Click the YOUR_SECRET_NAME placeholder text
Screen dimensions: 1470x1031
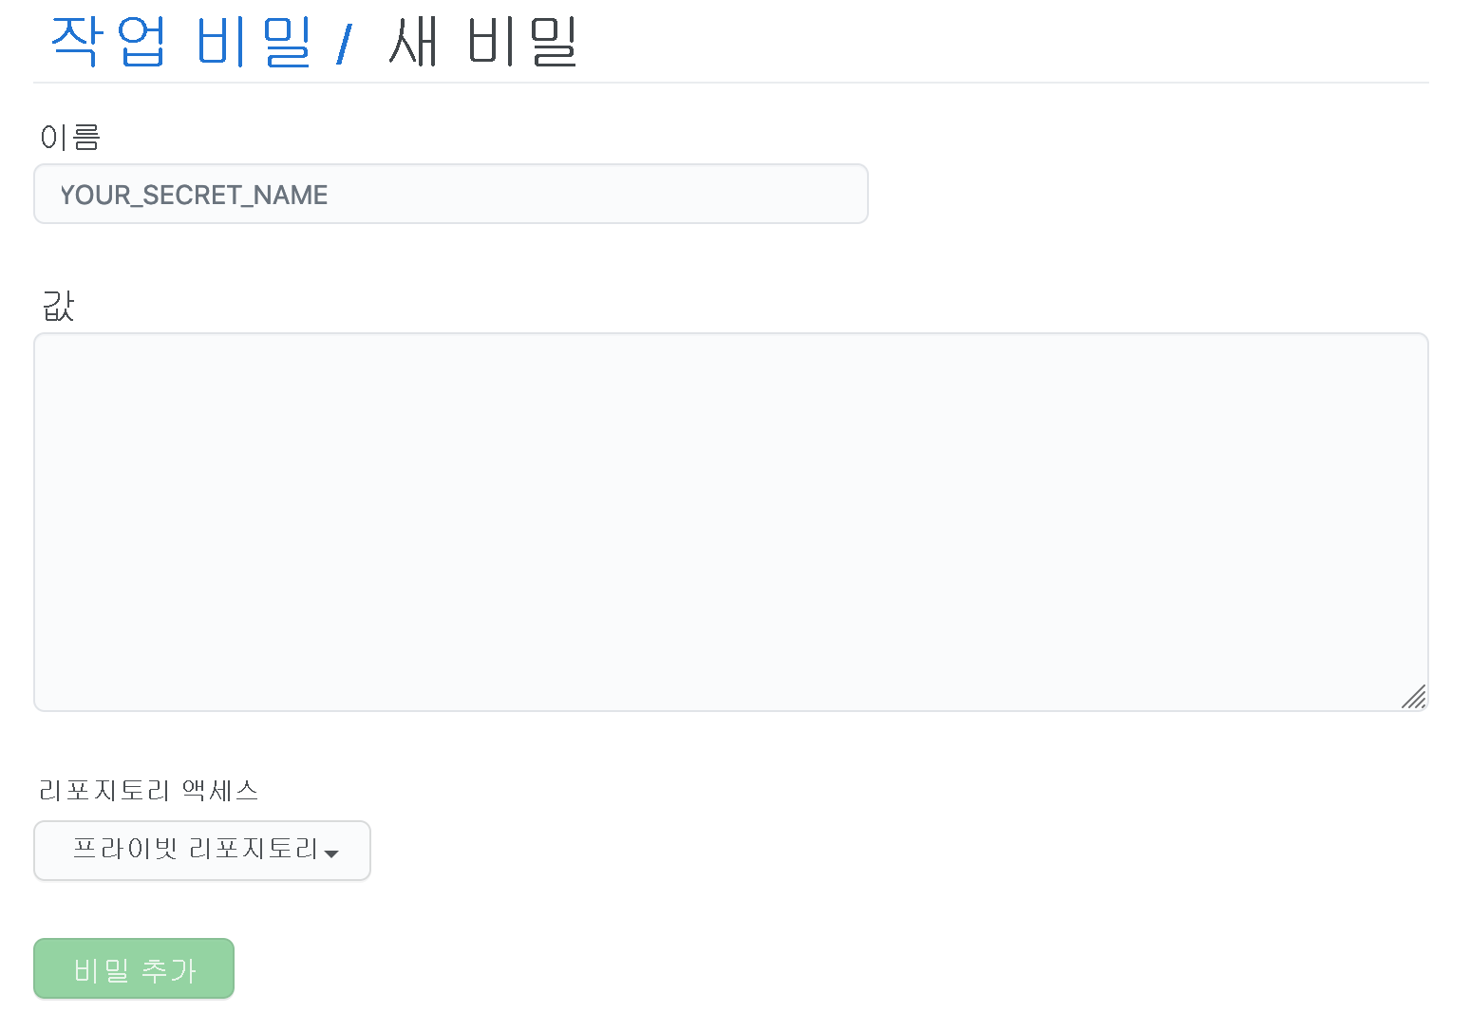194,195
